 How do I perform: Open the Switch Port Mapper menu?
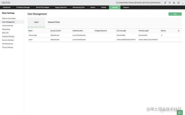tap(43, 7)
